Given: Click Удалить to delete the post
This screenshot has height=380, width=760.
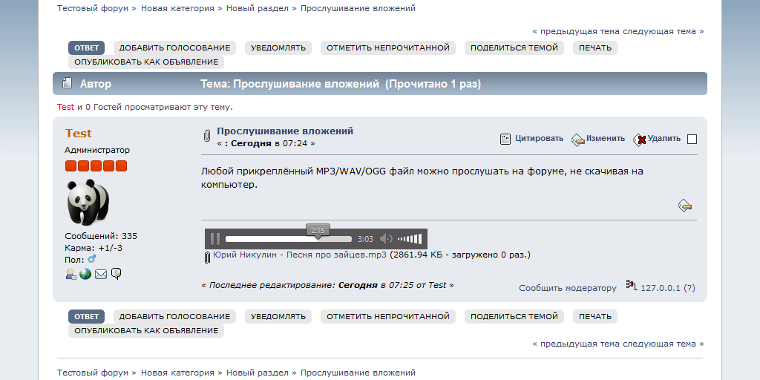Looking at the screenshot, I should [664, 139].
